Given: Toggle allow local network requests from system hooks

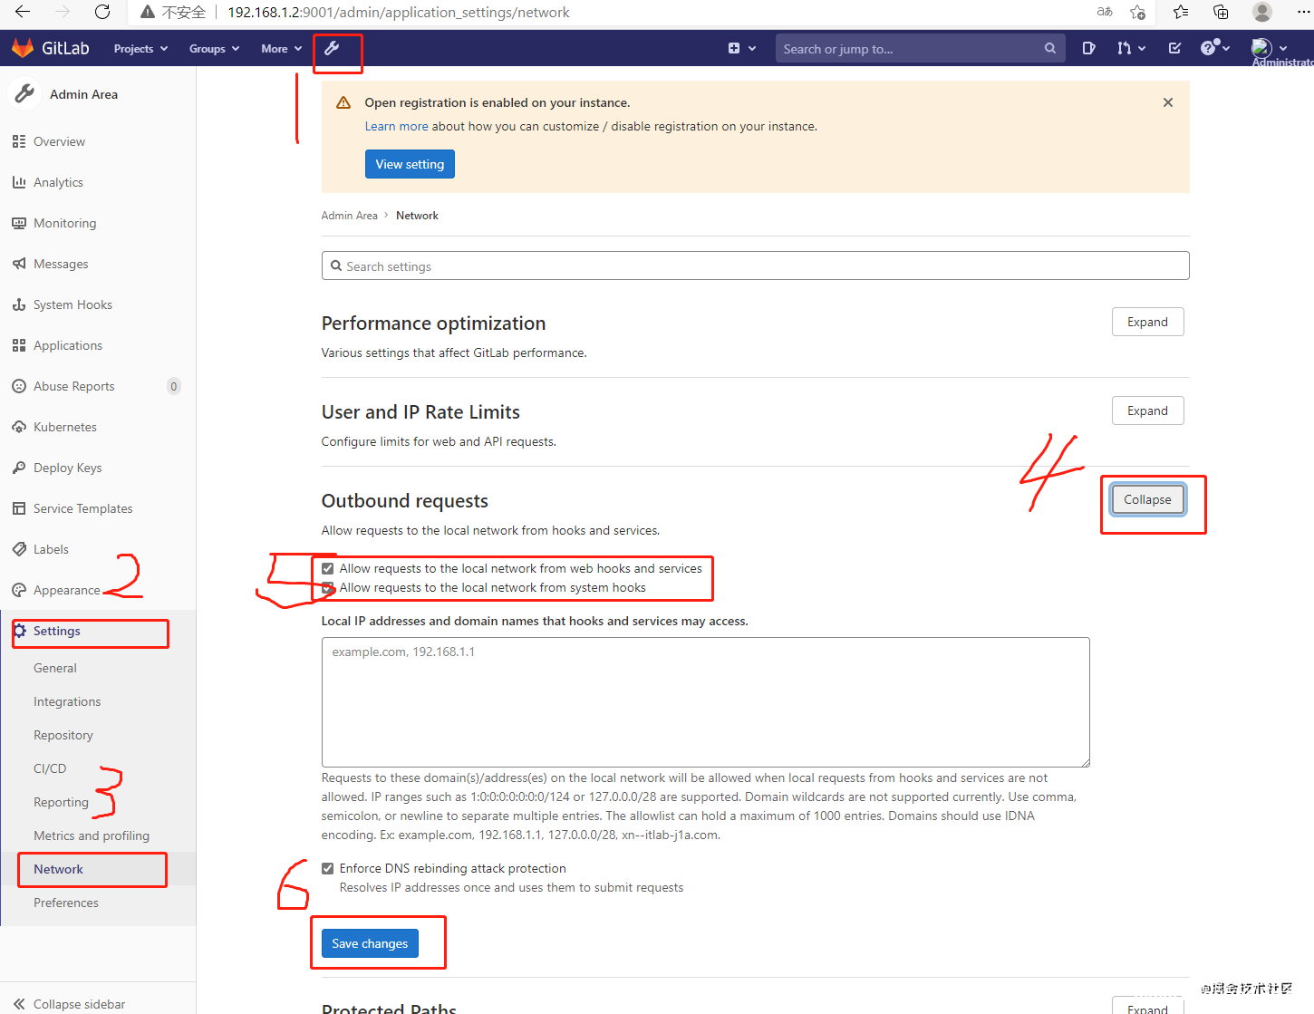Looking at the screenshot, I should [x=327, y=587].
